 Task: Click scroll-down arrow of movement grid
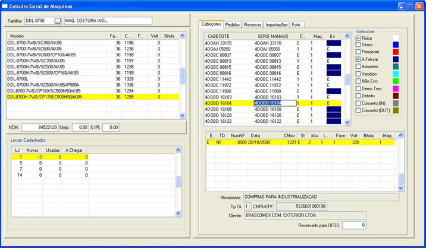(401, 188)
